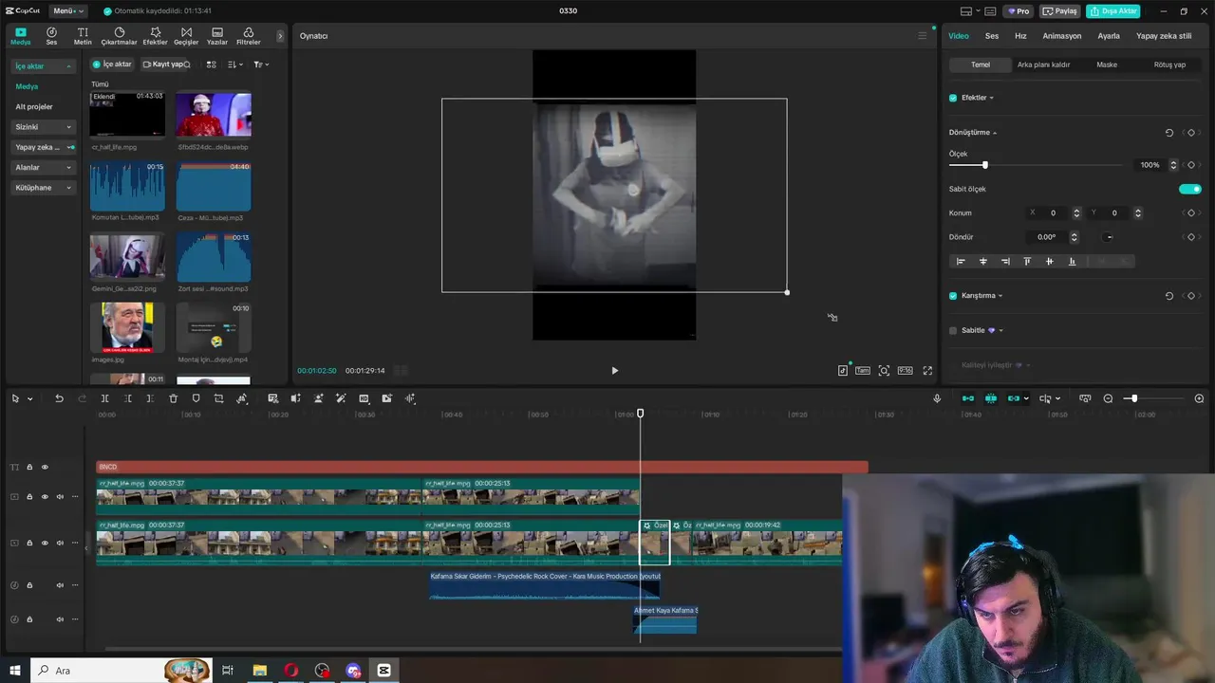
Task: Open the selection tool mode dropdown
Action: [x=29, y=398]
